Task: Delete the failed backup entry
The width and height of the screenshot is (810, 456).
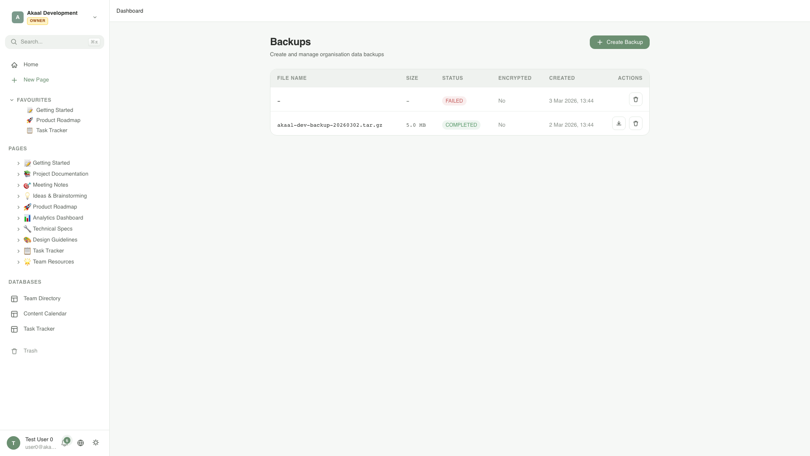Action: (635, 100)
